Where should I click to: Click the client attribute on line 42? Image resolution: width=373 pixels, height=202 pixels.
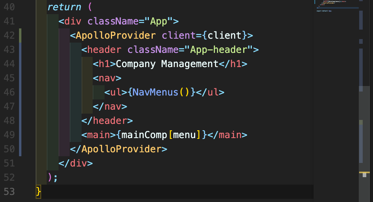[179, 36]
